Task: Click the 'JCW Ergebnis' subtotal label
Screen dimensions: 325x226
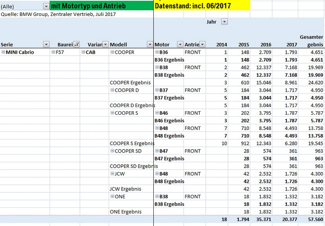Action: [125, 189]
